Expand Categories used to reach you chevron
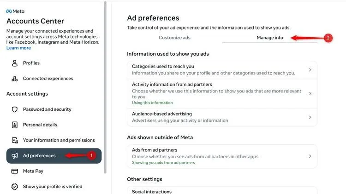 310,70
